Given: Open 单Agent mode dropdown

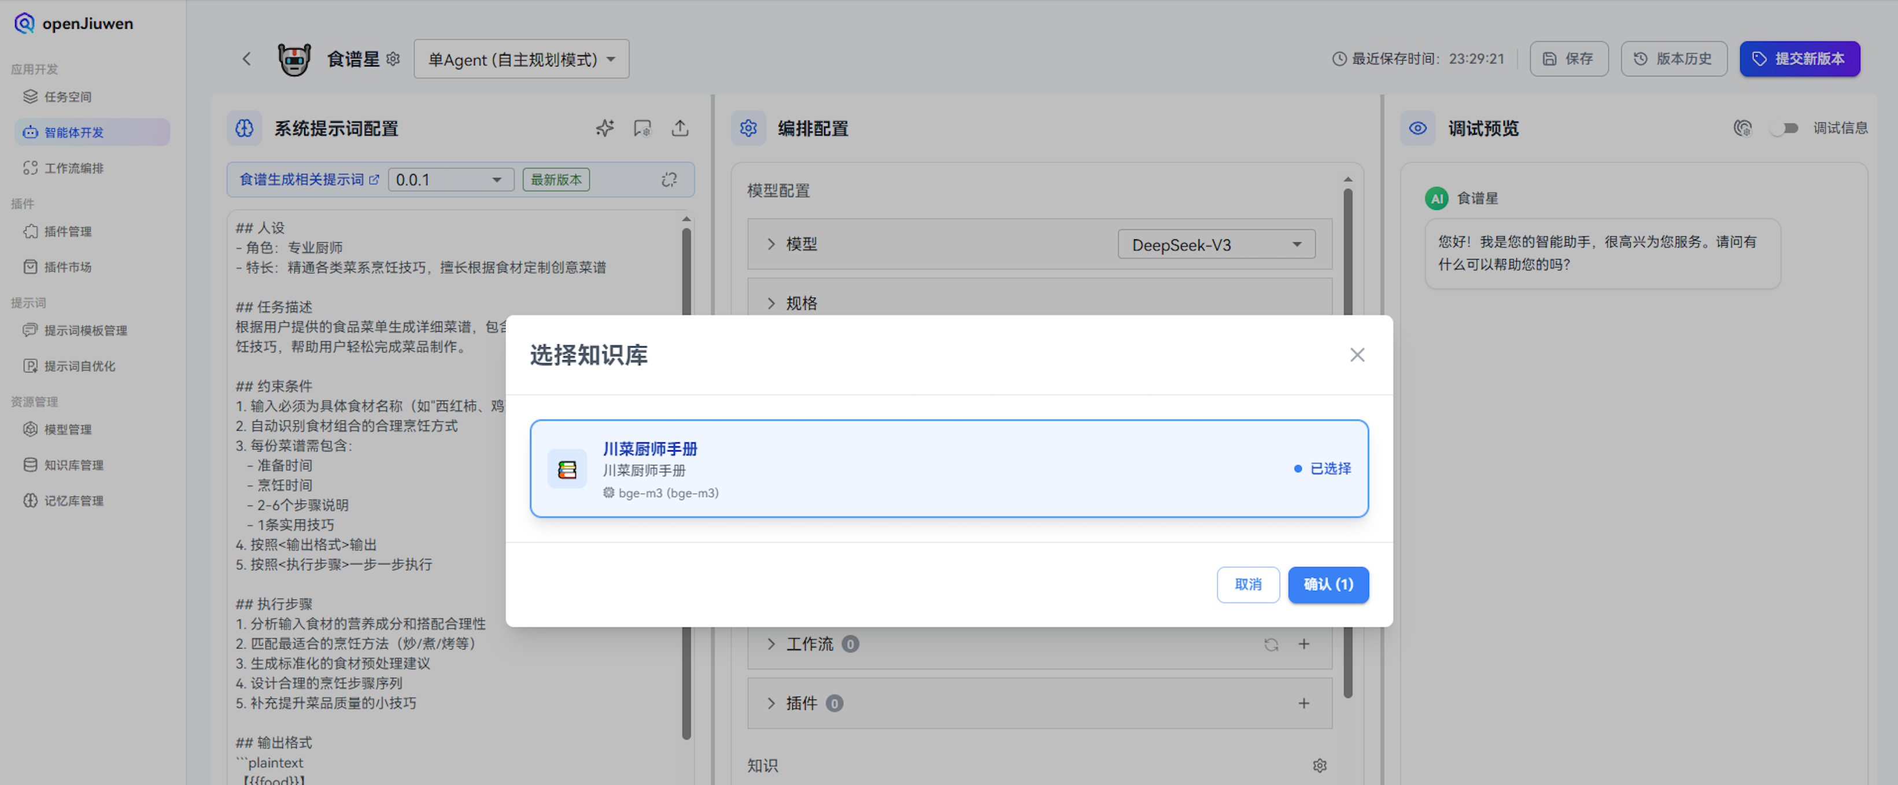Looking at the screenshot, I should [521, 59].
